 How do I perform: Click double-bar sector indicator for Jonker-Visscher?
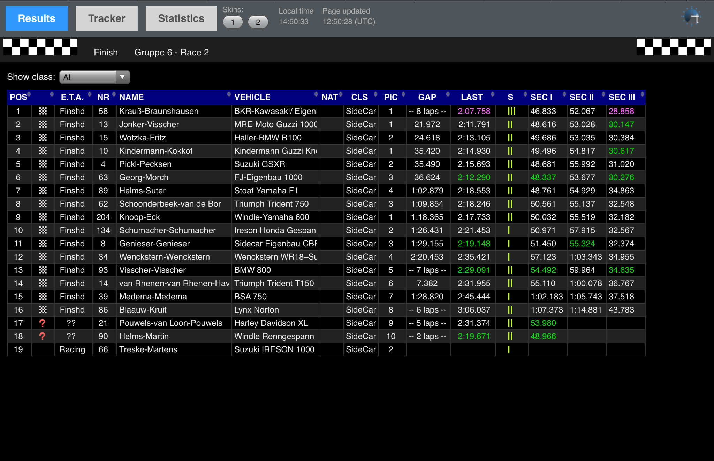coord(510,124)
